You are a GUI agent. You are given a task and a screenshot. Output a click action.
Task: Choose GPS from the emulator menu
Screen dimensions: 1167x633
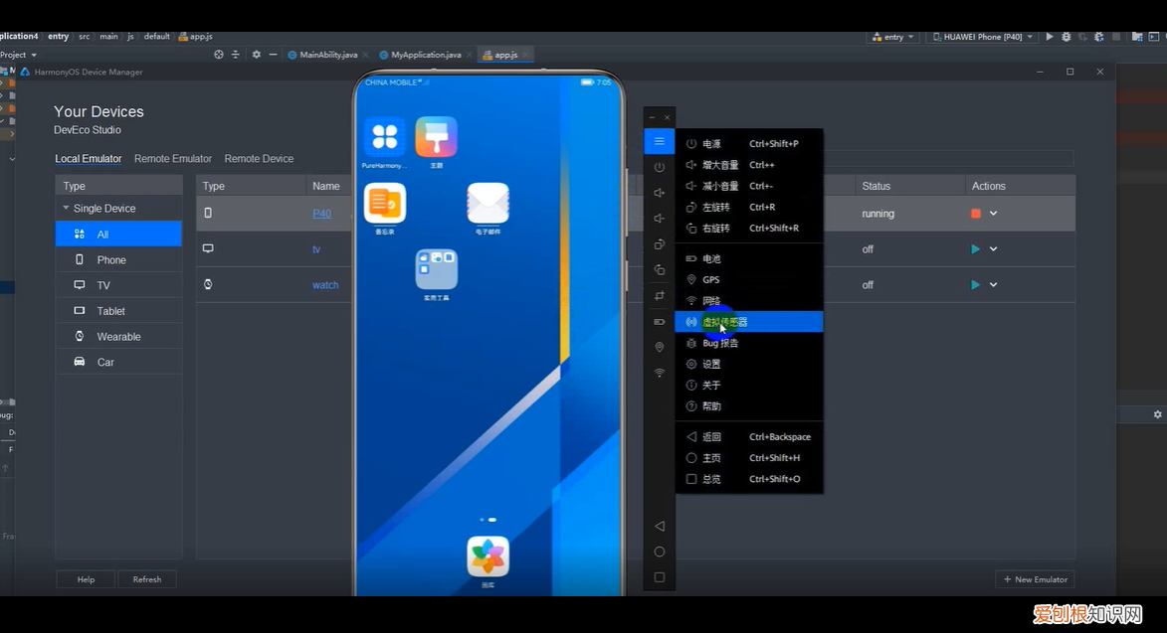tap(710, 280)
